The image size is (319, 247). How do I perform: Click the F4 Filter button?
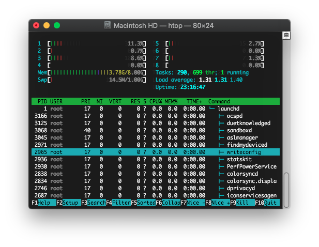(118, 203)
